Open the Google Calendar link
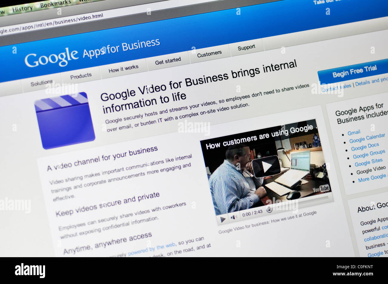Screen dimensions: 388x284 point(367,138)
